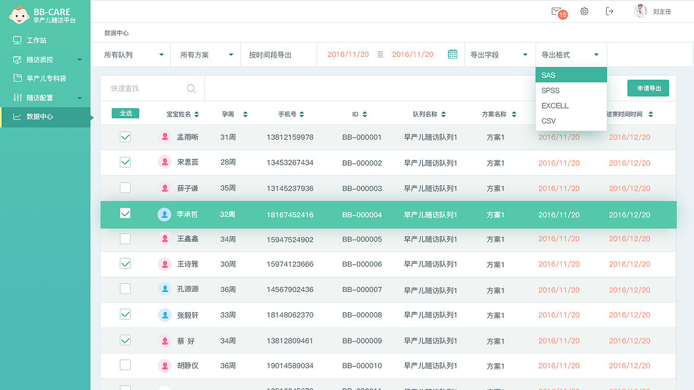
Task: Focus the 快速查找 search field
Action: pyautogui.click(x=145, y=88)
